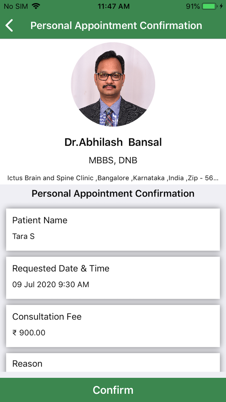Expand the Reason section
Image resolution: width=226 pixels, height=402 pixels.
pos(113,363)
